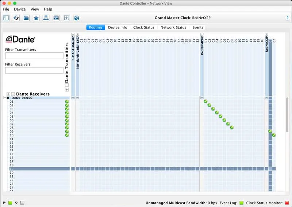Toggle subscription receiver 08 to RedNetMP8R 08
292x207 pixels.
232,128
